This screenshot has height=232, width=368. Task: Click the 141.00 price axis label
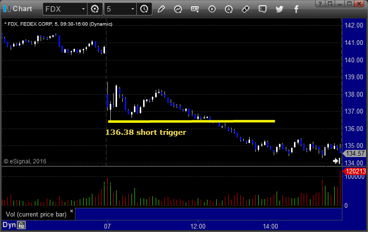click(354, 43)
